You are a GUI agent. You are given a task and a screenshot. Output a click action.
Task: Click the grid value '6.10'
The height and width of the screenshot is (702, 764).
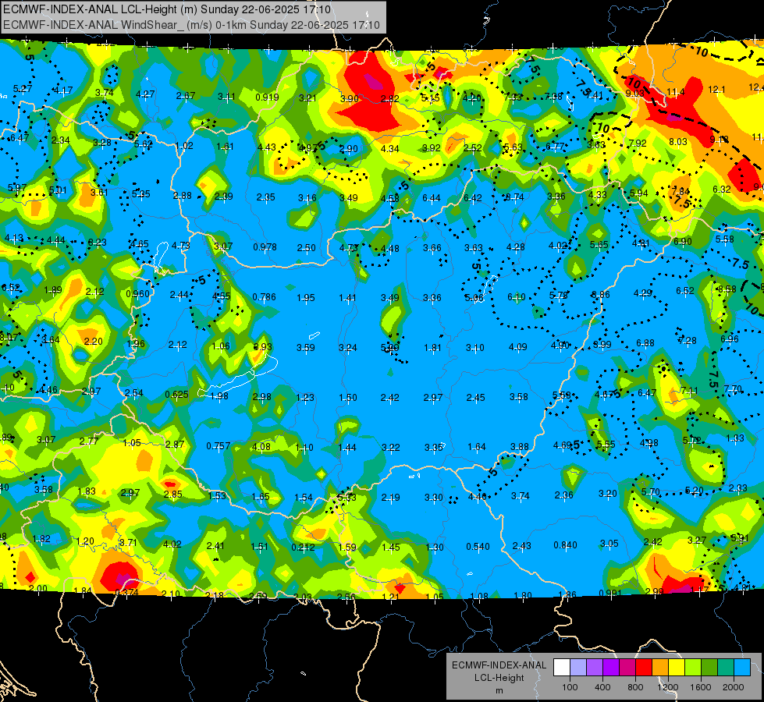(517, 297)
